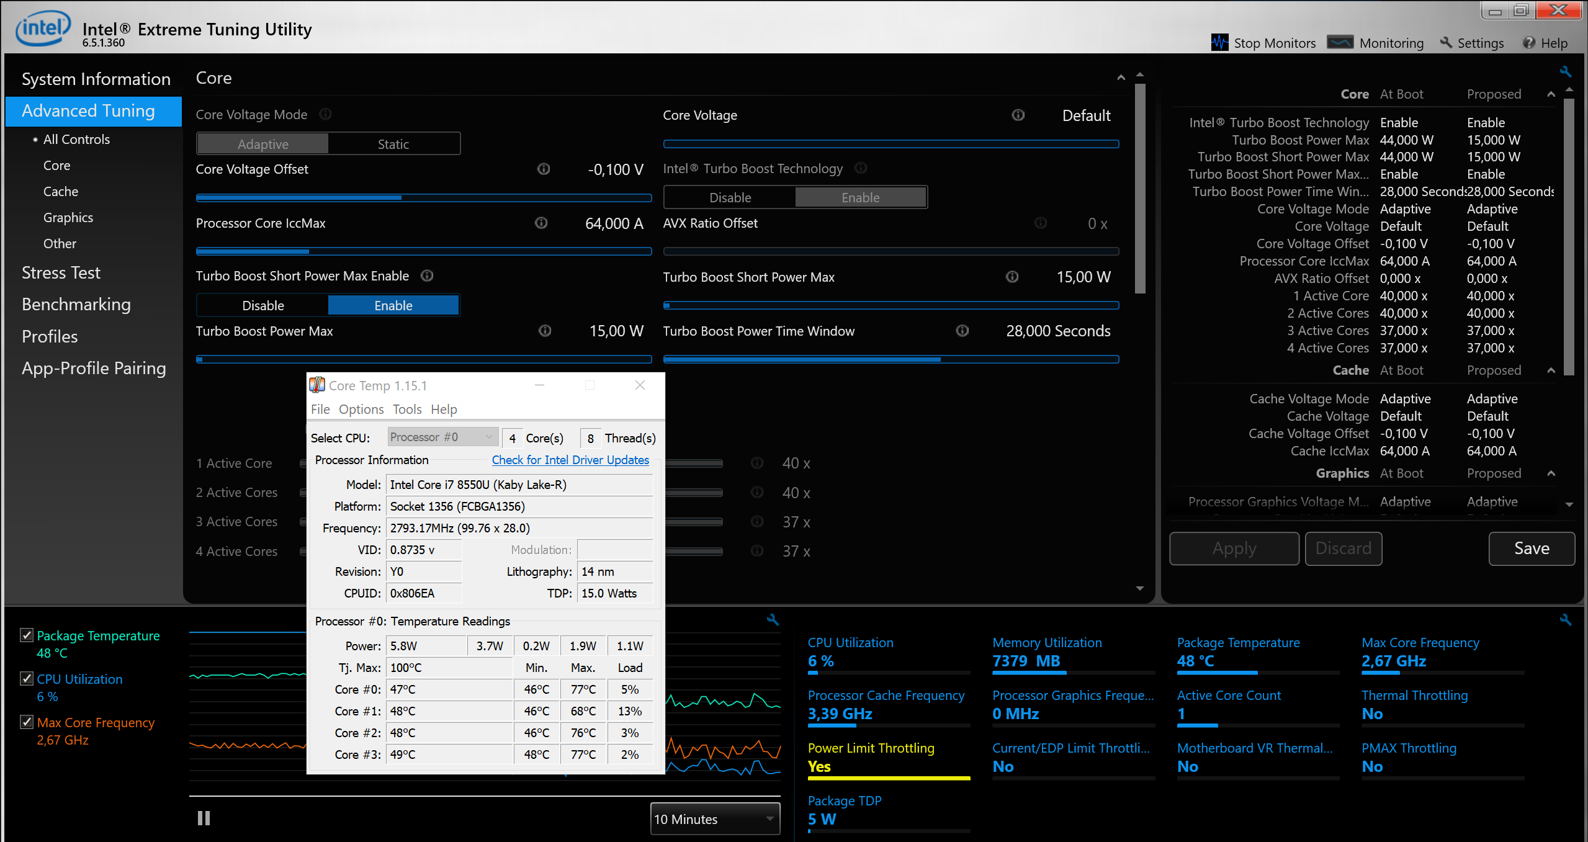Open the Stress Test section

[x=61, y=273]
